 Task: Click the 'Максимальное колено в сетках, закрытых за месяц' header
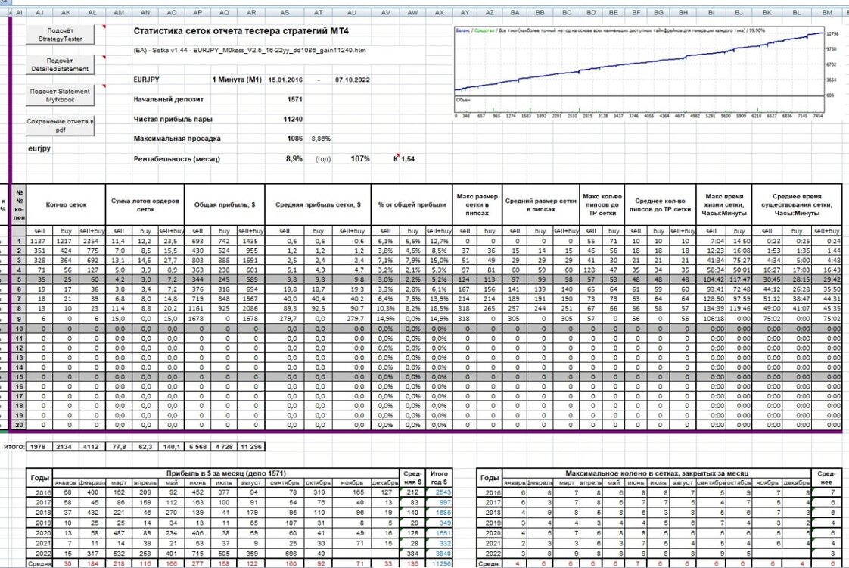[657, 473]
